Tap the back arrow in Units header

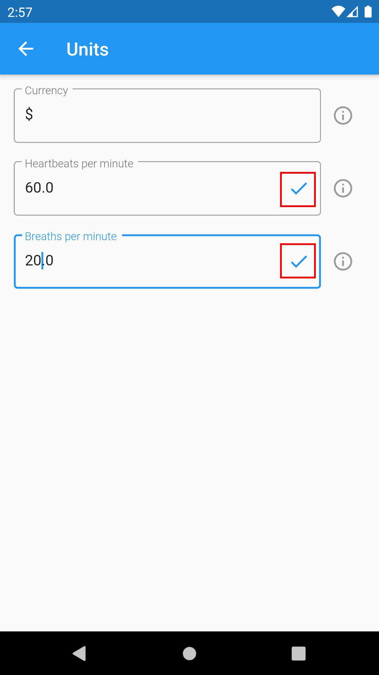26,49
